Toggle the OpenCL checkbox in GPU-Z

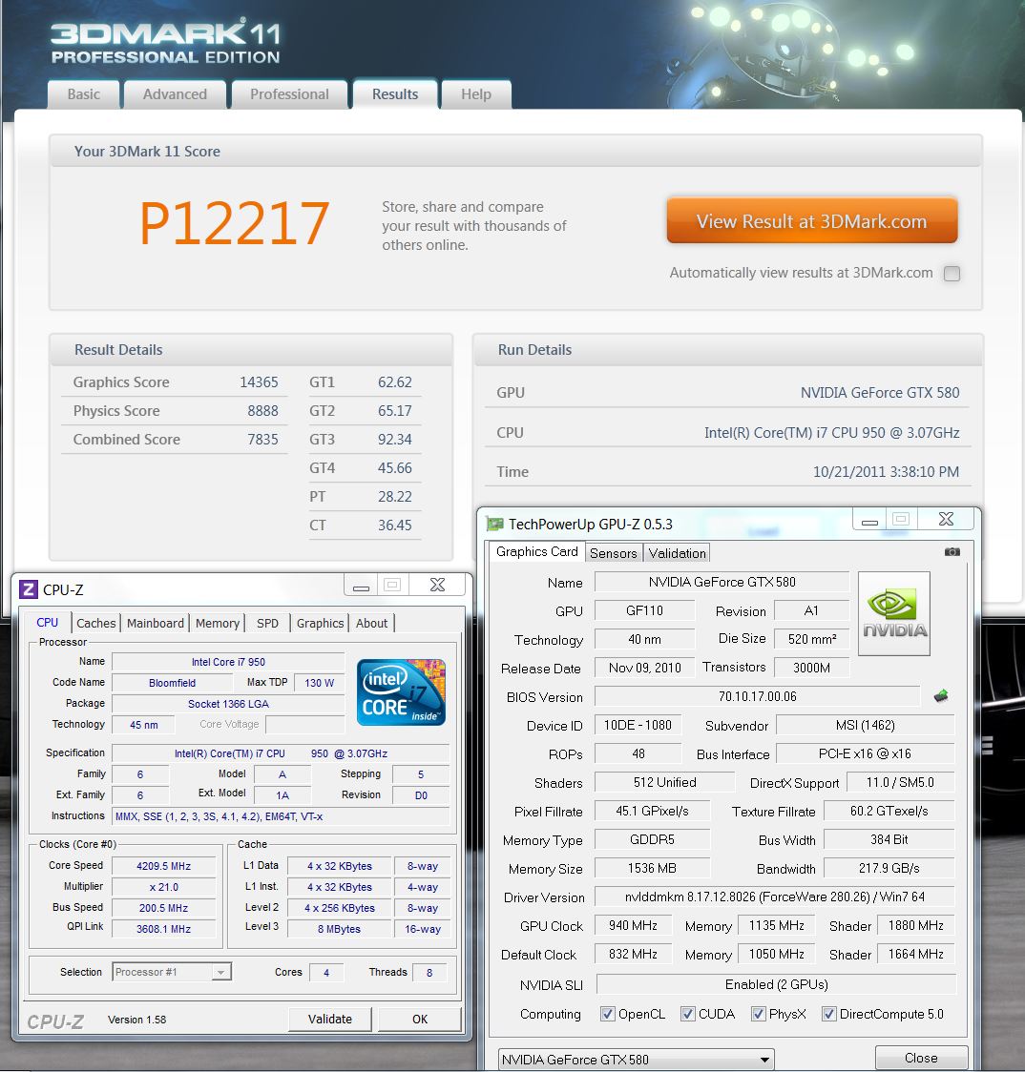click(x=607, y=1014)
